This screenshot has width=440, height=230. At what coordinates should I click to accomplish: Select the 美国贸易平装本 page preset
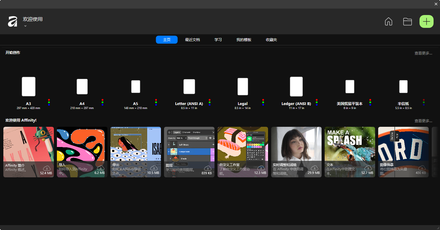pos(350,87)
